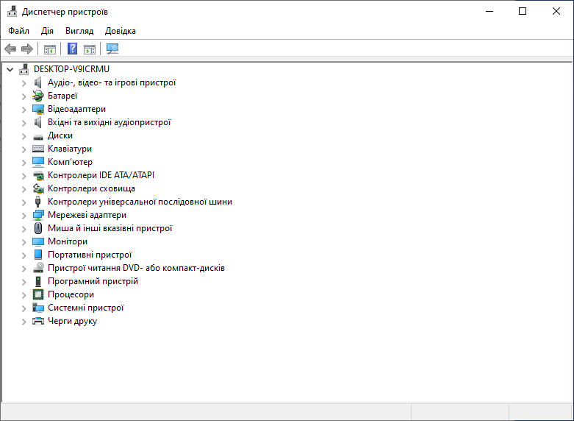The height and width of the screenshot is (421, 574).
Task: Open the Файл menu
Action: point(19,31)
